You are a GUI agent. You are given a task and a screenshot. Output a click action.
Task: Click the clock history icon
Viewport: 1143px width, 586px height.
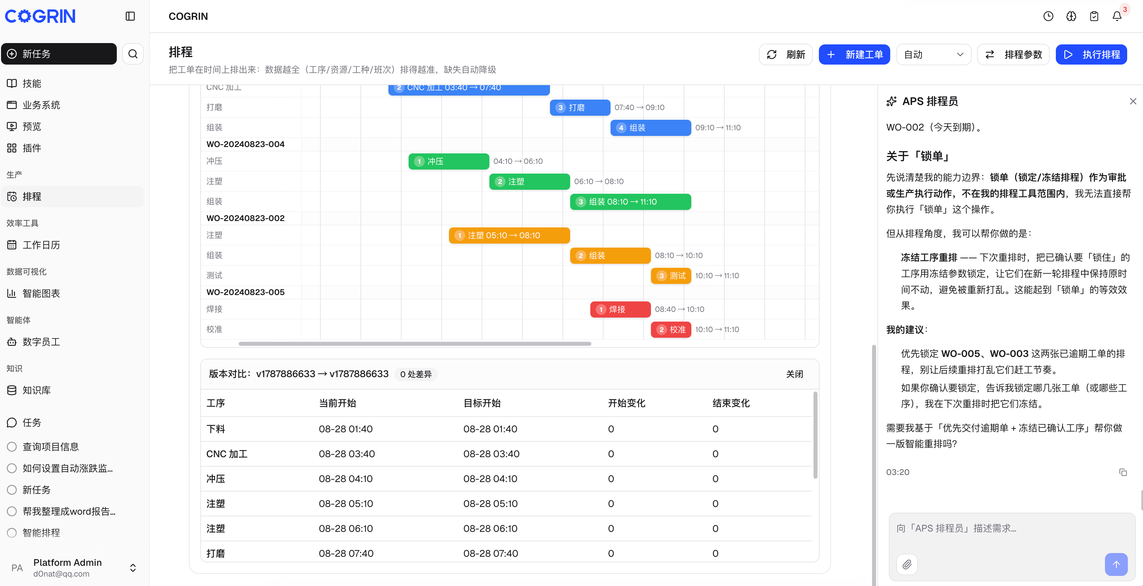[1048, 16]
